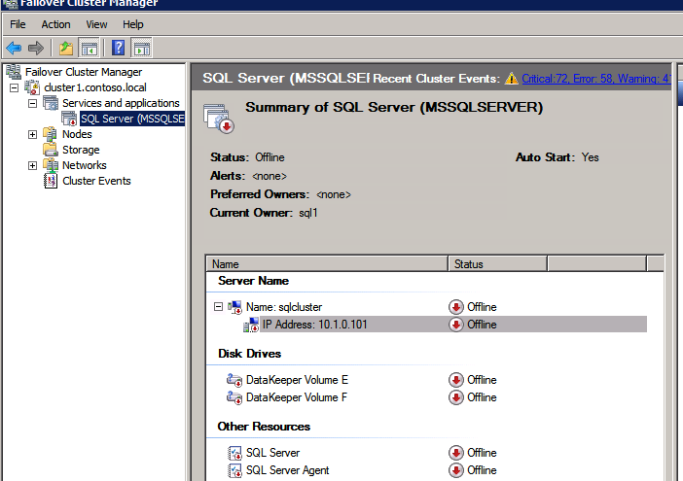Screen dimensions: 683x481
Task: Expand the Nodes tree node
Action: 33,134
